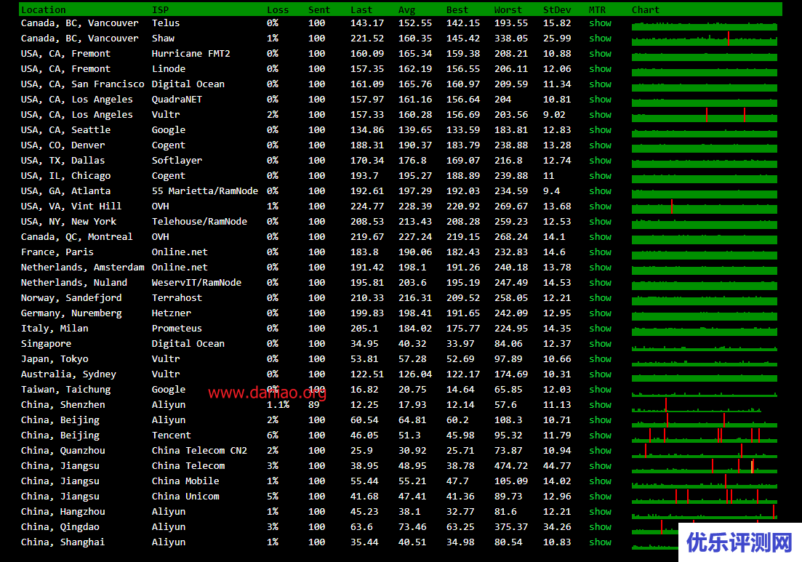This screenshot has height=562, width=802.
Task: Click the 6% loss value
Action: (x=273, y=435)
